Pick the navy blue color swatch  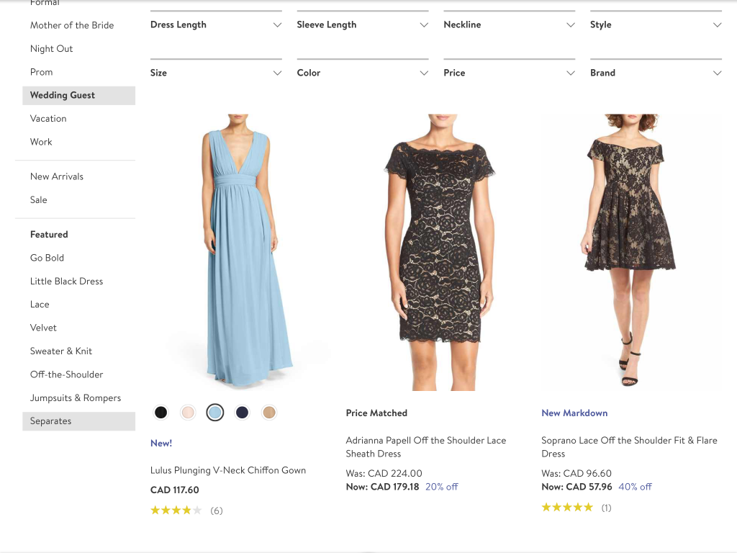pos(242,413)
